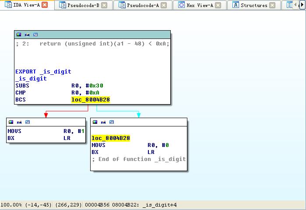306x210 pixels.
Task: Click node color icon in loc_8004B28 block
Action: [95, 122]
